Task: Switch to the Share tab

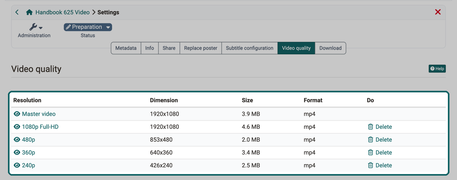Action: 169,48
